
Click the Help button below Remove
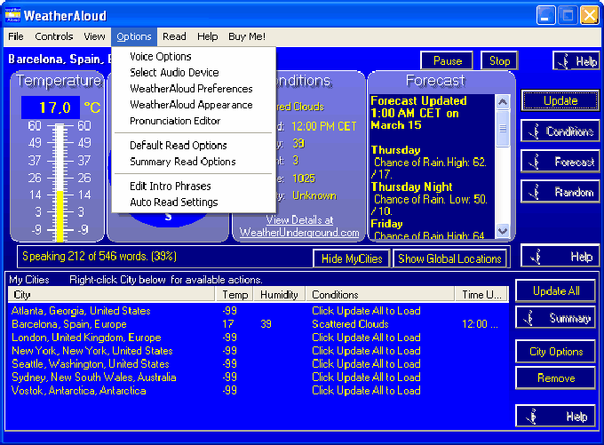556,416
